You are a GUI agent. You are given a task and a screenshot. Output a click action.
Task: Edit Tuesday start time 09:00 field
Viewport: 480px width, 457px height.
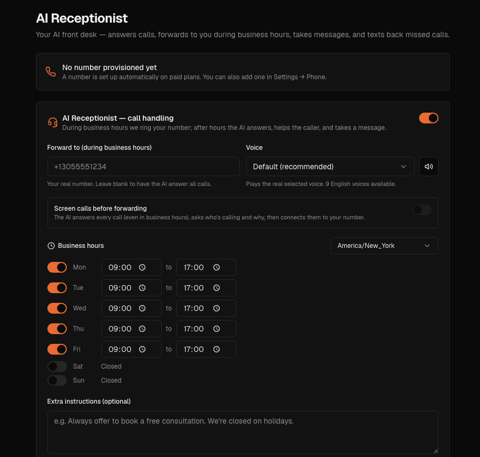(x=131, y=288)
